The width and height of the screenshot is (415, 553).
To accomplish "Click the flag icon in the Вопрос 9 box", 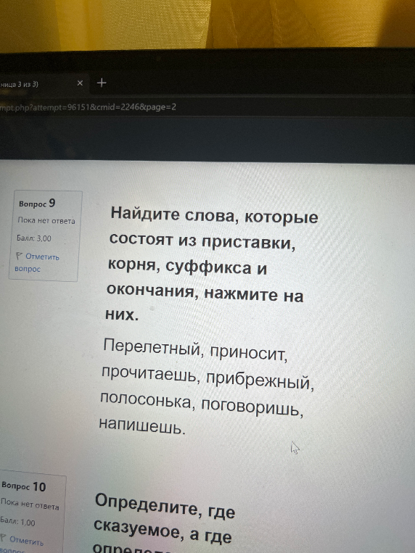I will click(19, 256).
